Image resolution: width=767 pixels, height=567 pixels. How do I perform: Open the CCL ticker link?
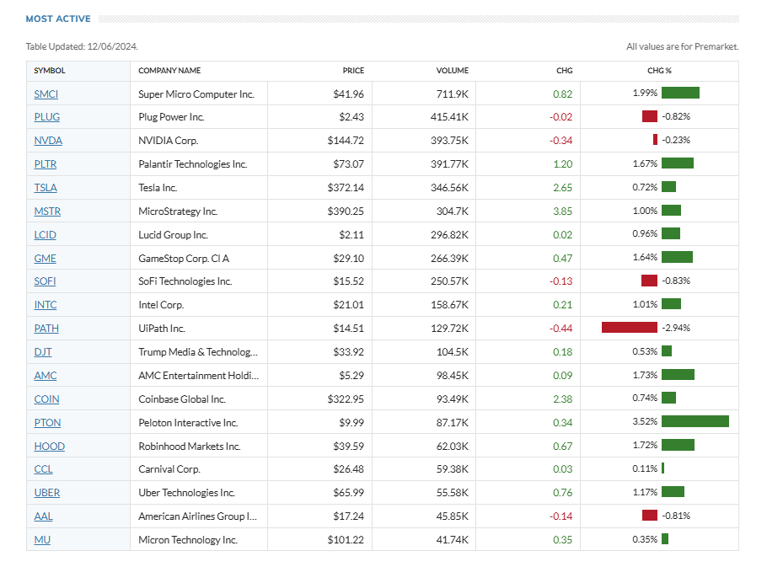point(44,468)
